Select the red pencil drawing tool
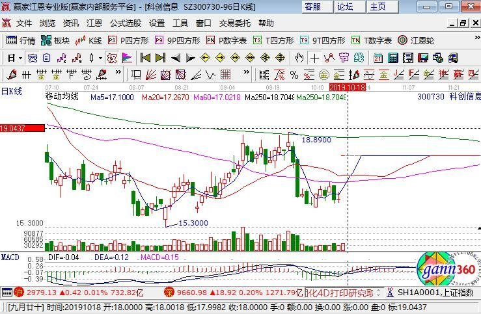481x314 pixels. pos(12,75)
